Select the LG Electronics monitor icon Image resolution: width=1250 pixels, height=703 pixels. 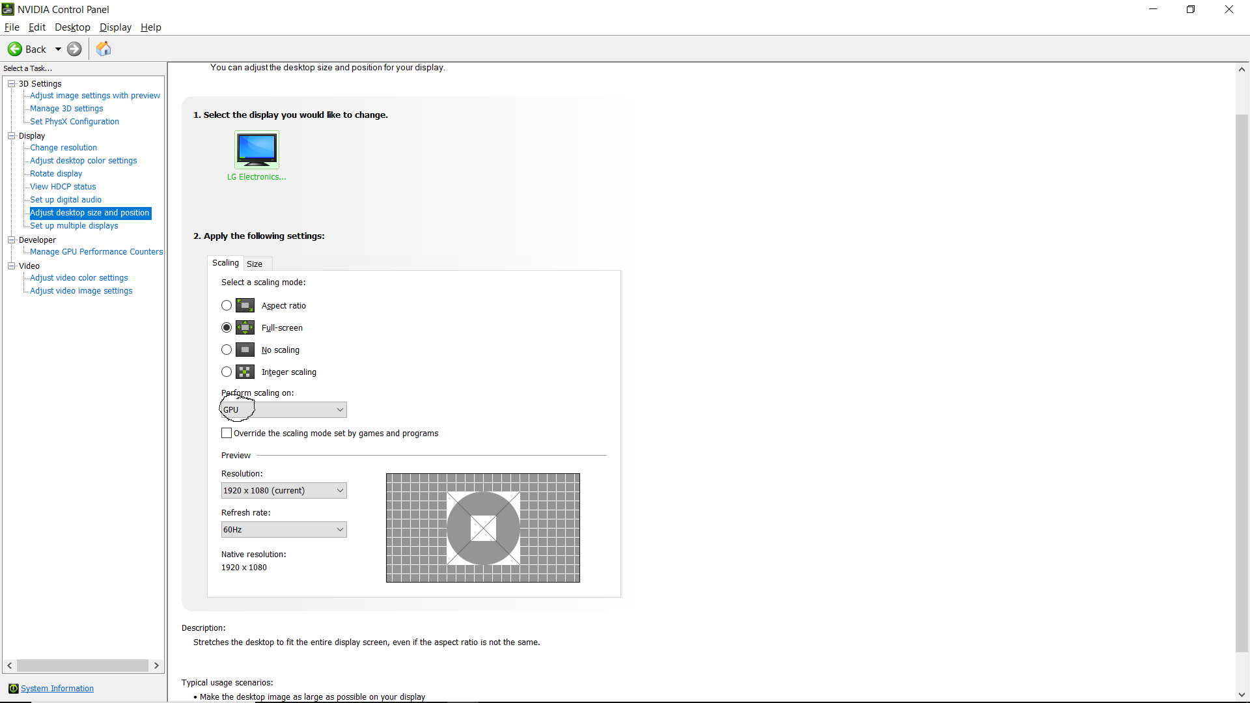(257, 149)
